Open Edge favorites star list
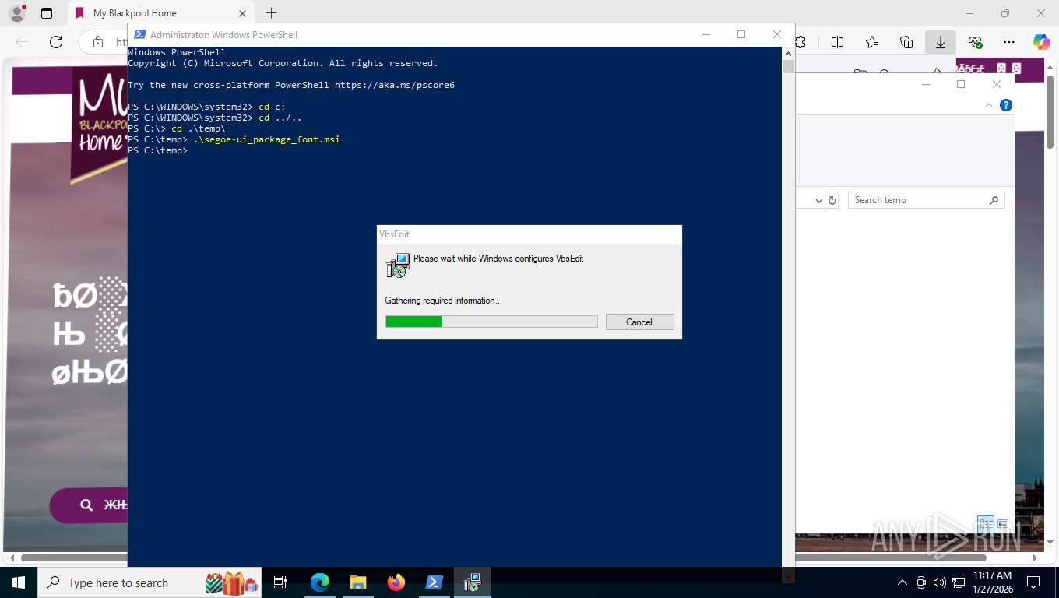Image resolution: width=1059 pixels, height=598 pixels. (x=872, y=42)
